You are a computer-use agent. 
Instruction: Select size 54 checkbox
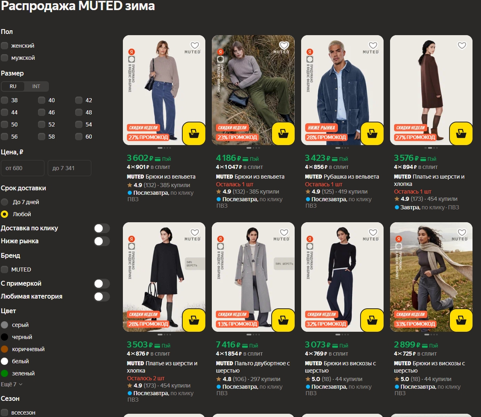click(79, 124)
